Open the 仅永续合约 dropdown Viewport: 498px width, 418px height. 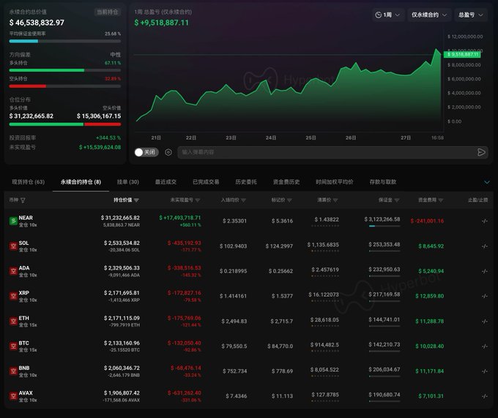429,15
